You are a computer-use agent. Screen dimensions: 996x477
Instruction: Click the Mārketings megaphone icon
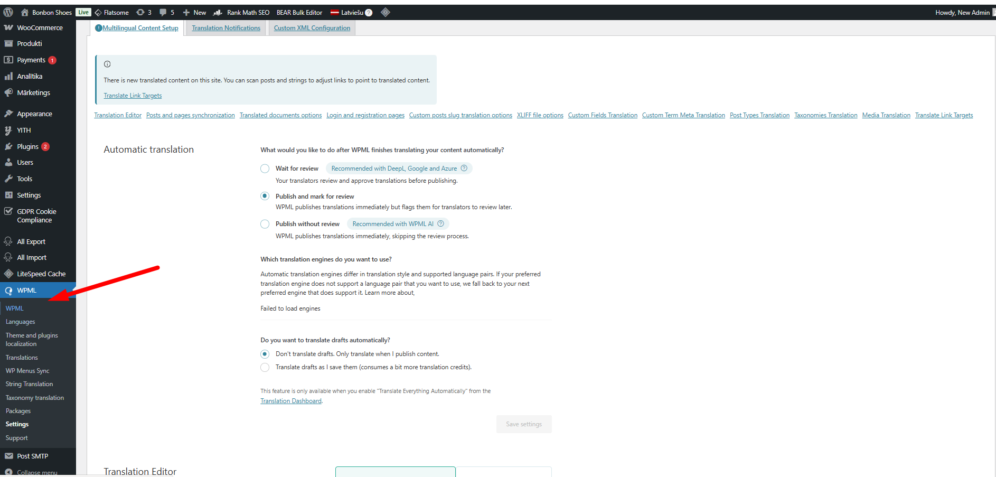[8, 92]
